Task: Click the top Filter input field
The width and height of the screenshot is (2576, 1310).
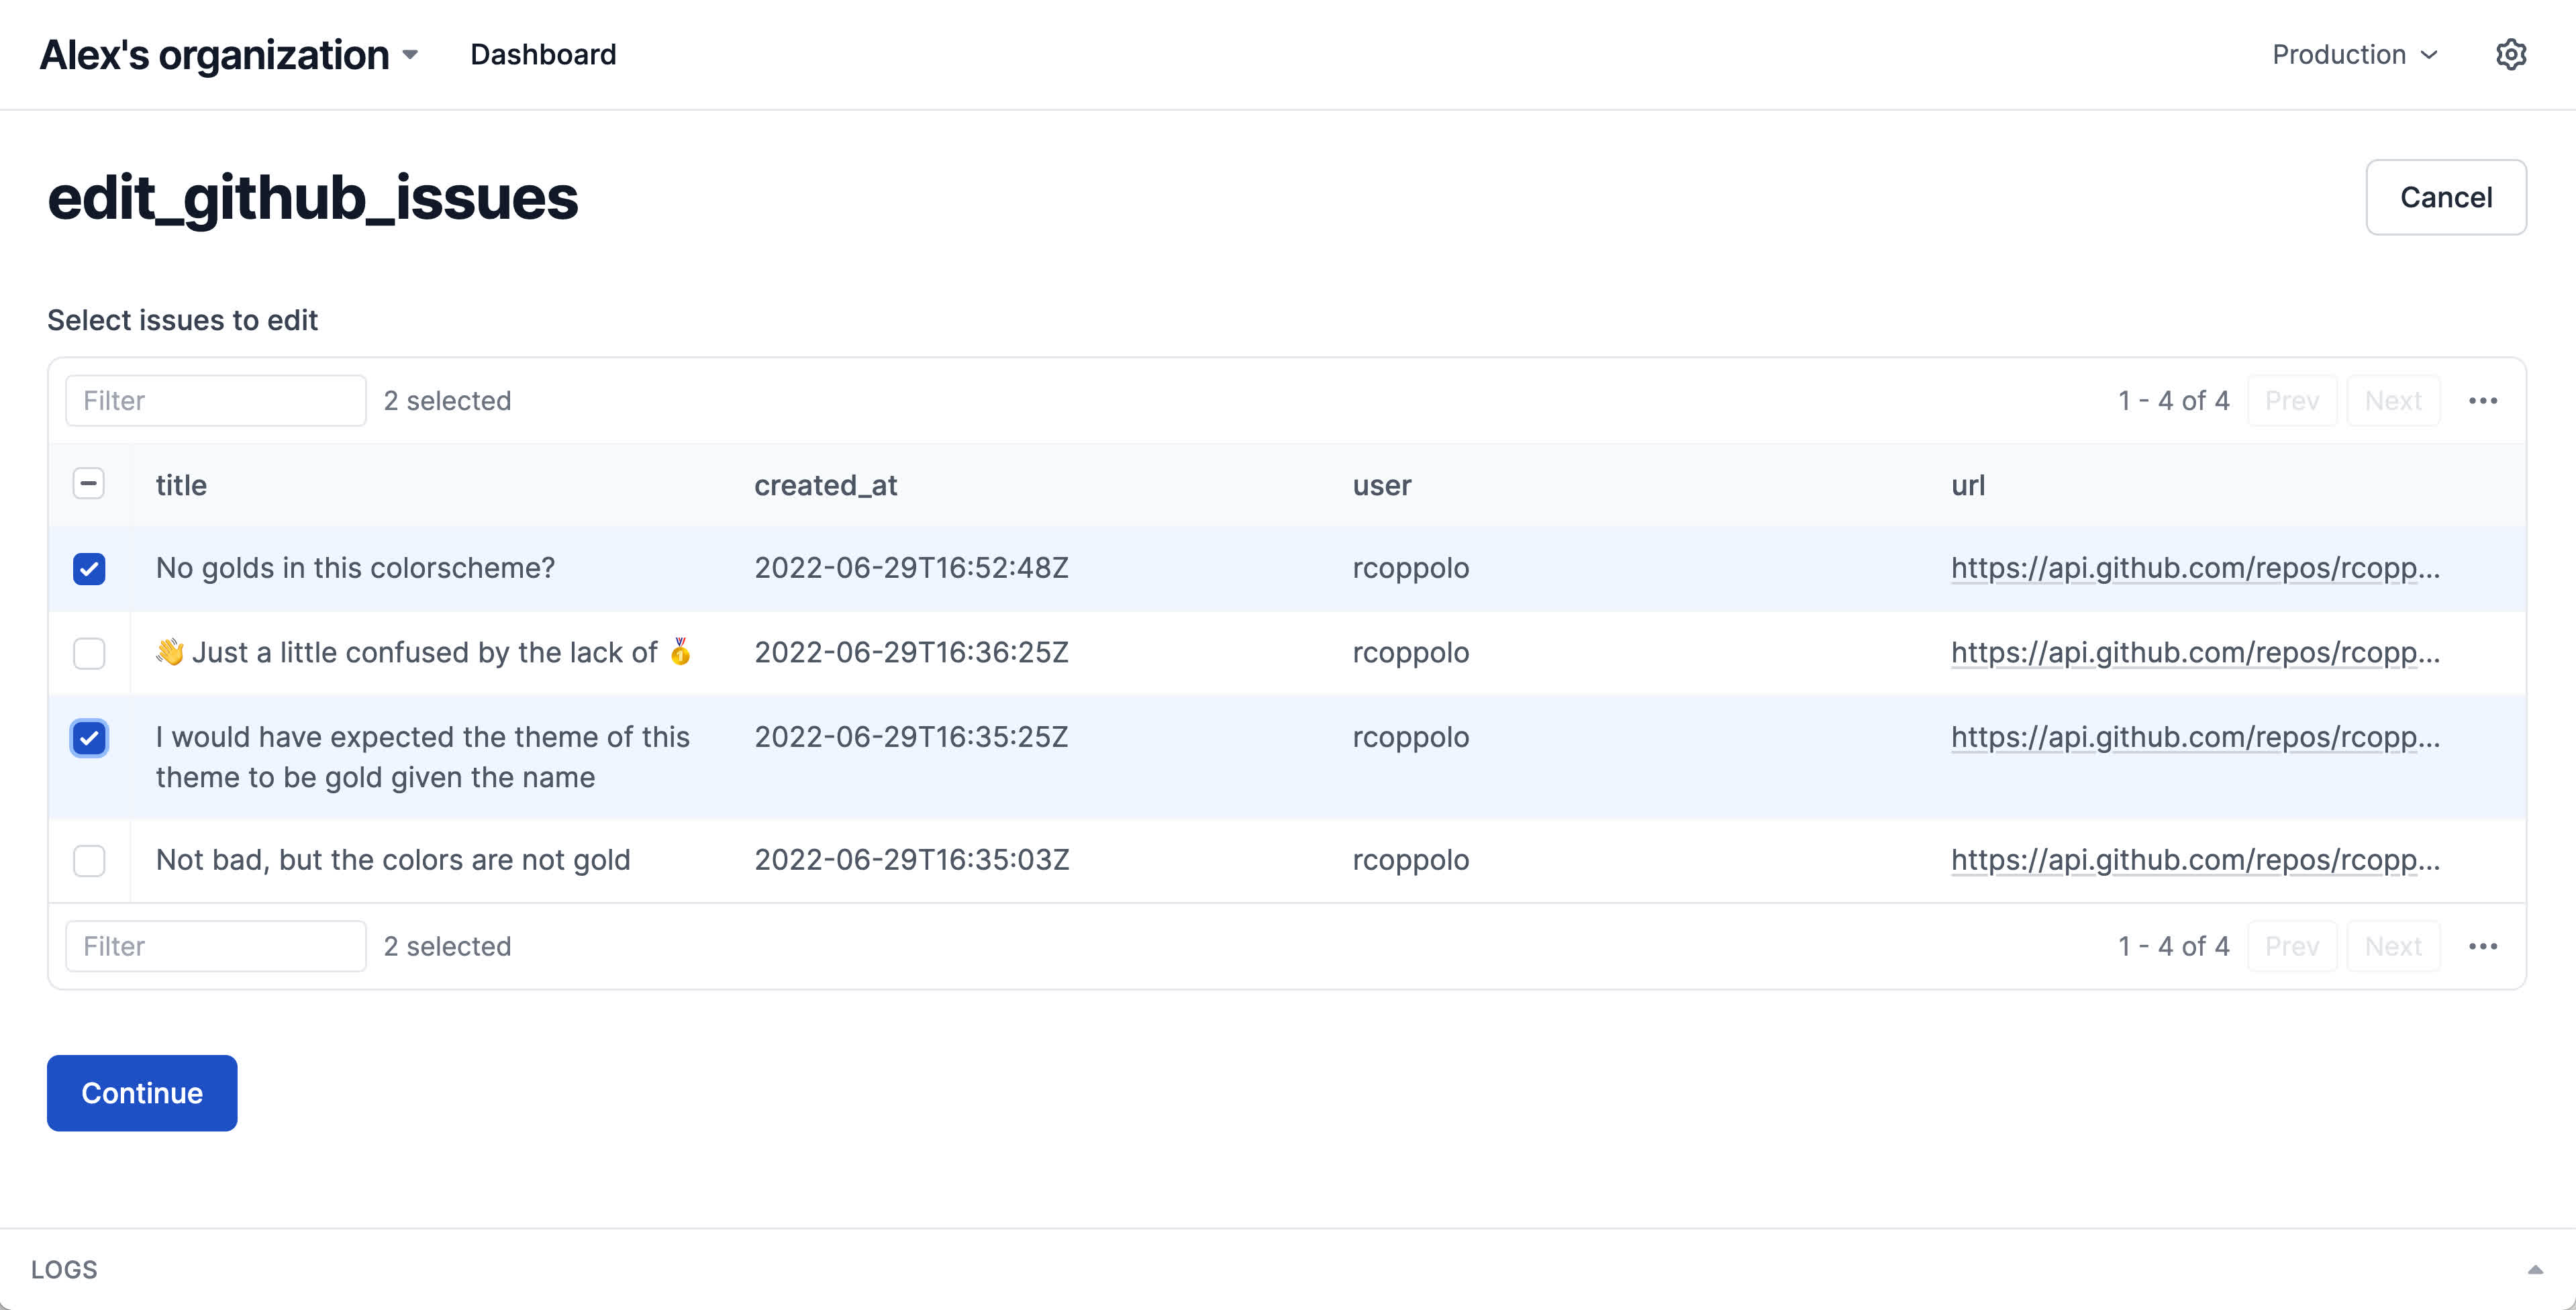Action: point(215,401)
